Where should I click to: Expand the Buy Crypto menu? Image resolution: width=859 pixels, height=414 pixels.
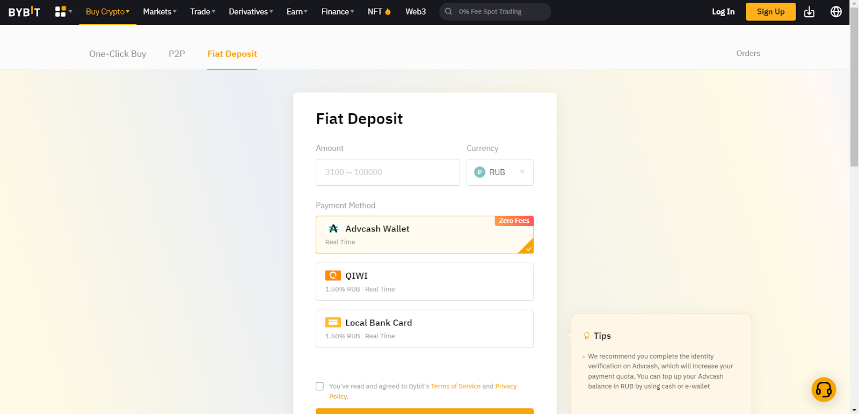tap(107, 12)
